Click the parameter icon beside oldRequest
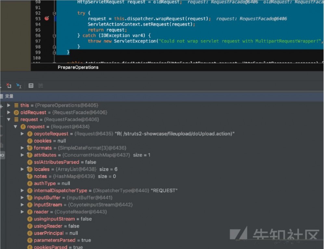The width and height of the screenshot is (325, 249). point(16,112)
